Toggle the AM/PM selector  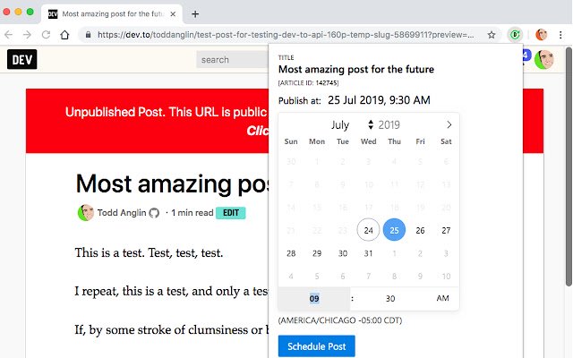tap(442, 298)
